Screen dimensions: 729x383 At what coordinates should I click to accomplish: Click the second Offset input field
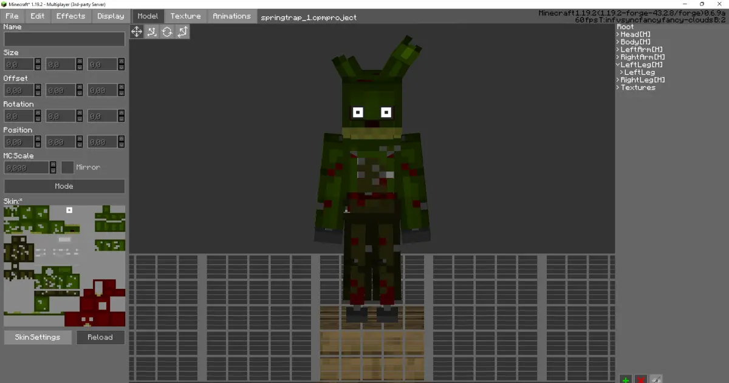[61, 90]
